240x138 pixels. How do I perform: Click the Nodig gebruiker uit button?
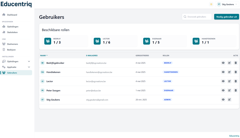[226, 17]
